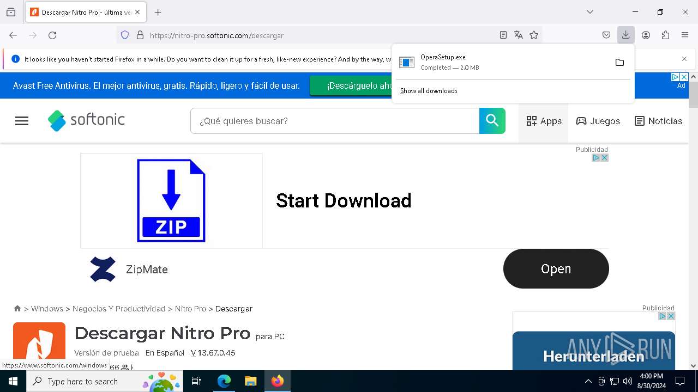698x392 pixels.
Task: Click the Avast ¡Descárguelo ahora button
Action: [x=351, y=86]
